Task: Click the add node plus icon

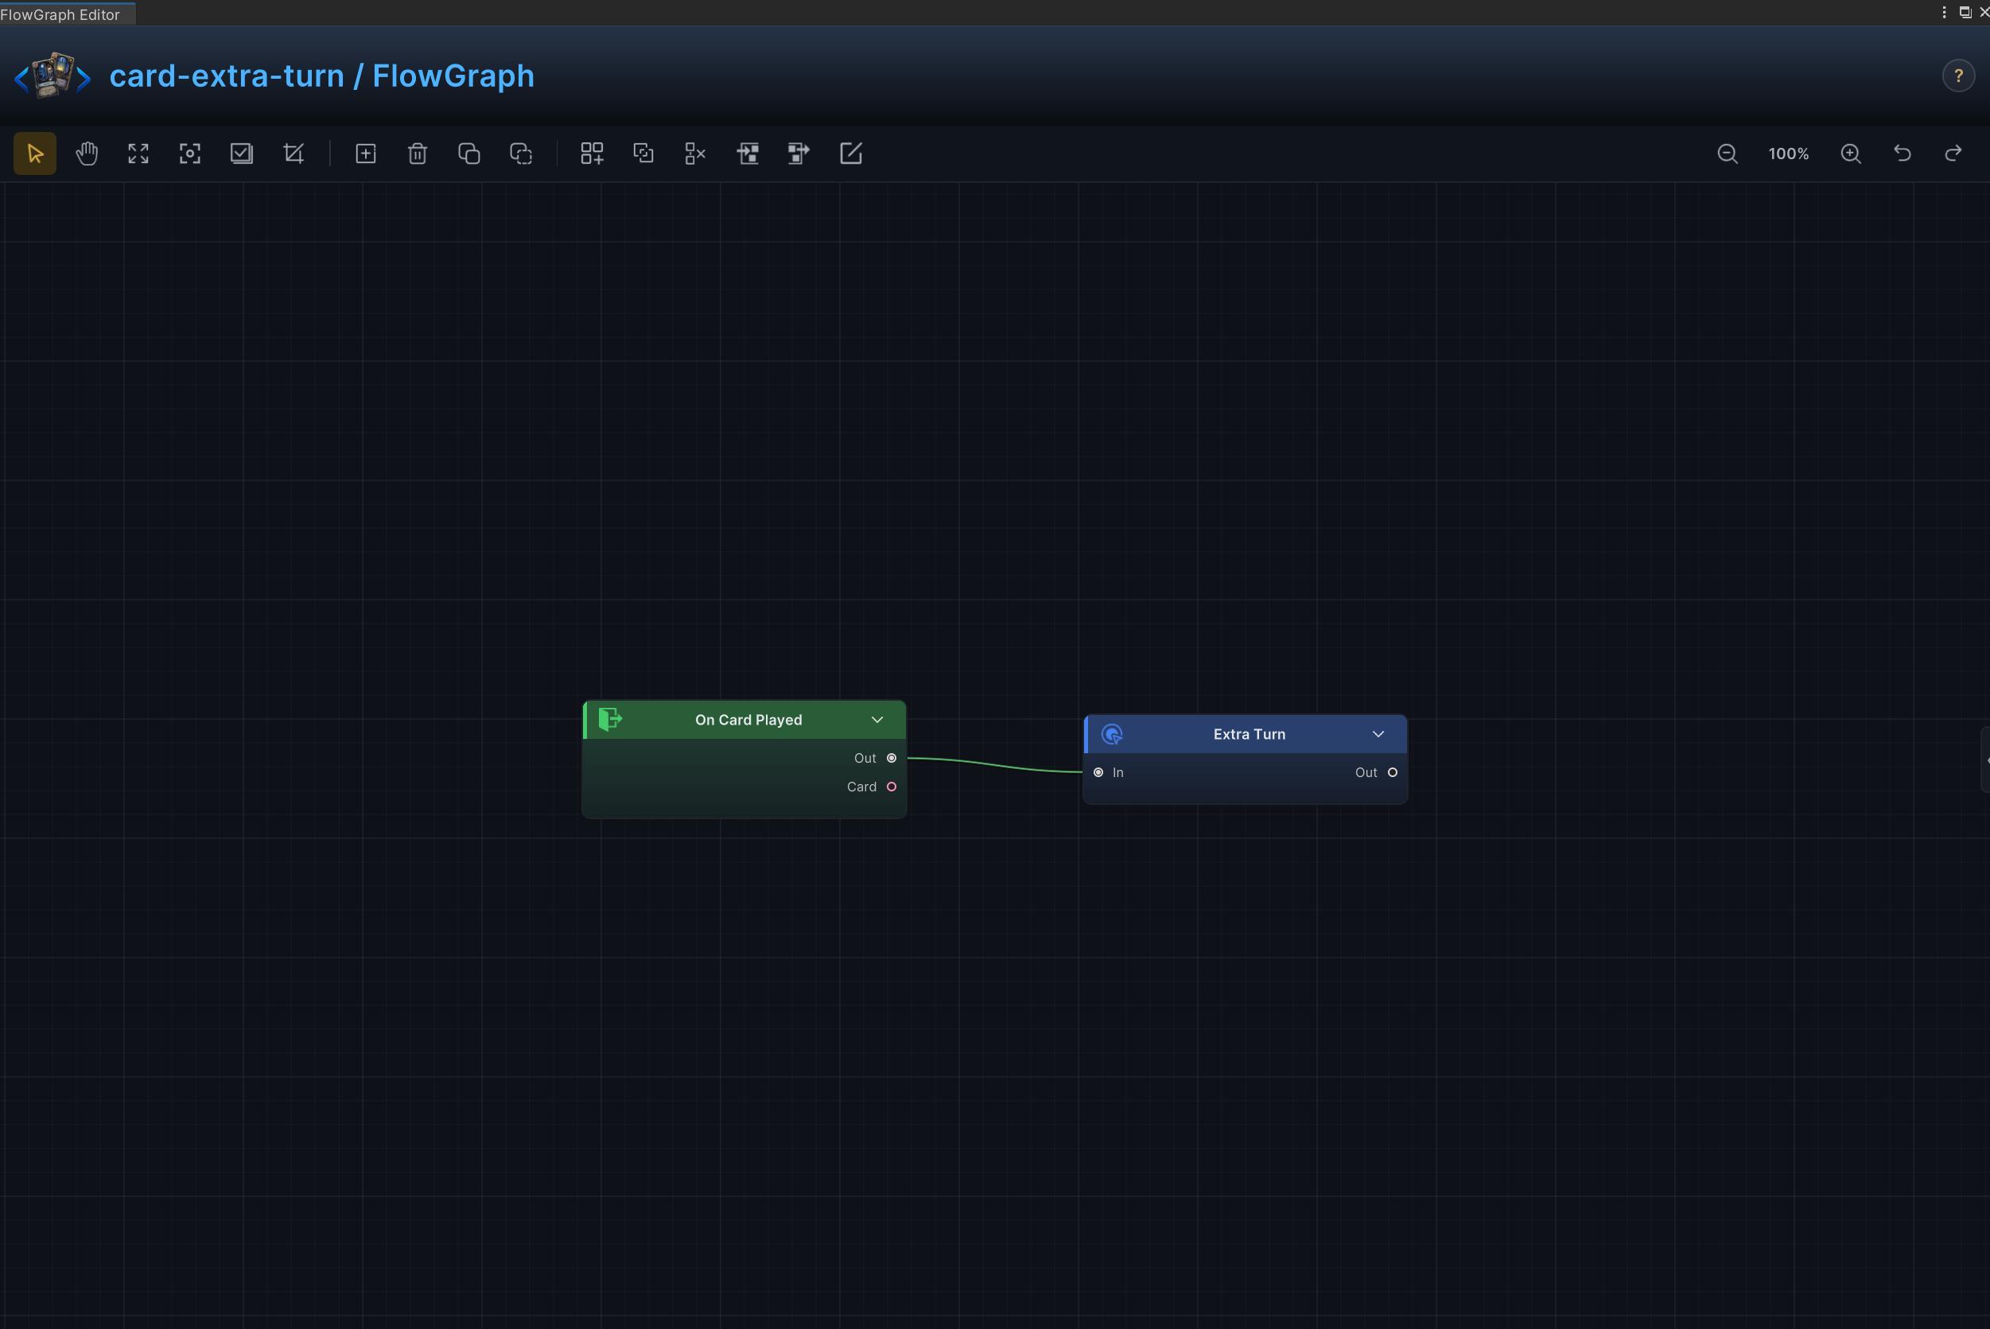Action: coord(366,153)
